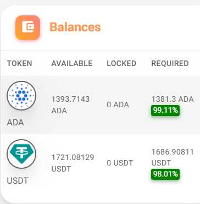Click the 98.01% green badge

point(165,174)
